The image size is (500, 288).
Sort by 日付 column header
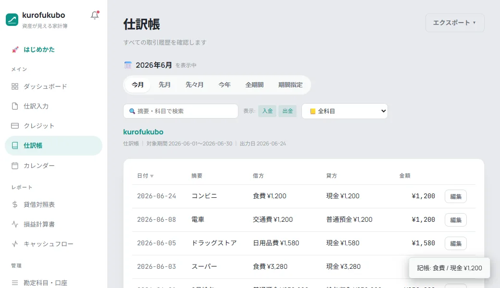click(145, 176)
